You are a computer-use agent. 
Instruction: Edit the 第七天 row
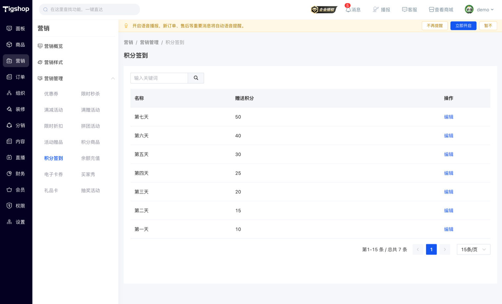coord(449,117)
